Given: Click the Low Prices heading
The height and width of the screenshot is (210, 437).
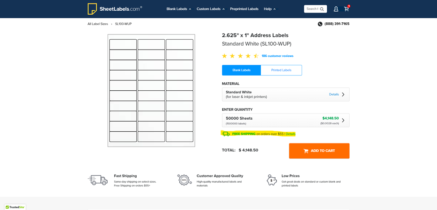Looking at the screenshot, I should [290, 176].
